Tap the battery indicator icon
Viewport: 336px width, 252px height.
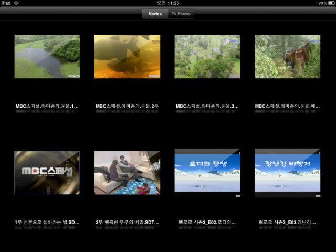331,3
